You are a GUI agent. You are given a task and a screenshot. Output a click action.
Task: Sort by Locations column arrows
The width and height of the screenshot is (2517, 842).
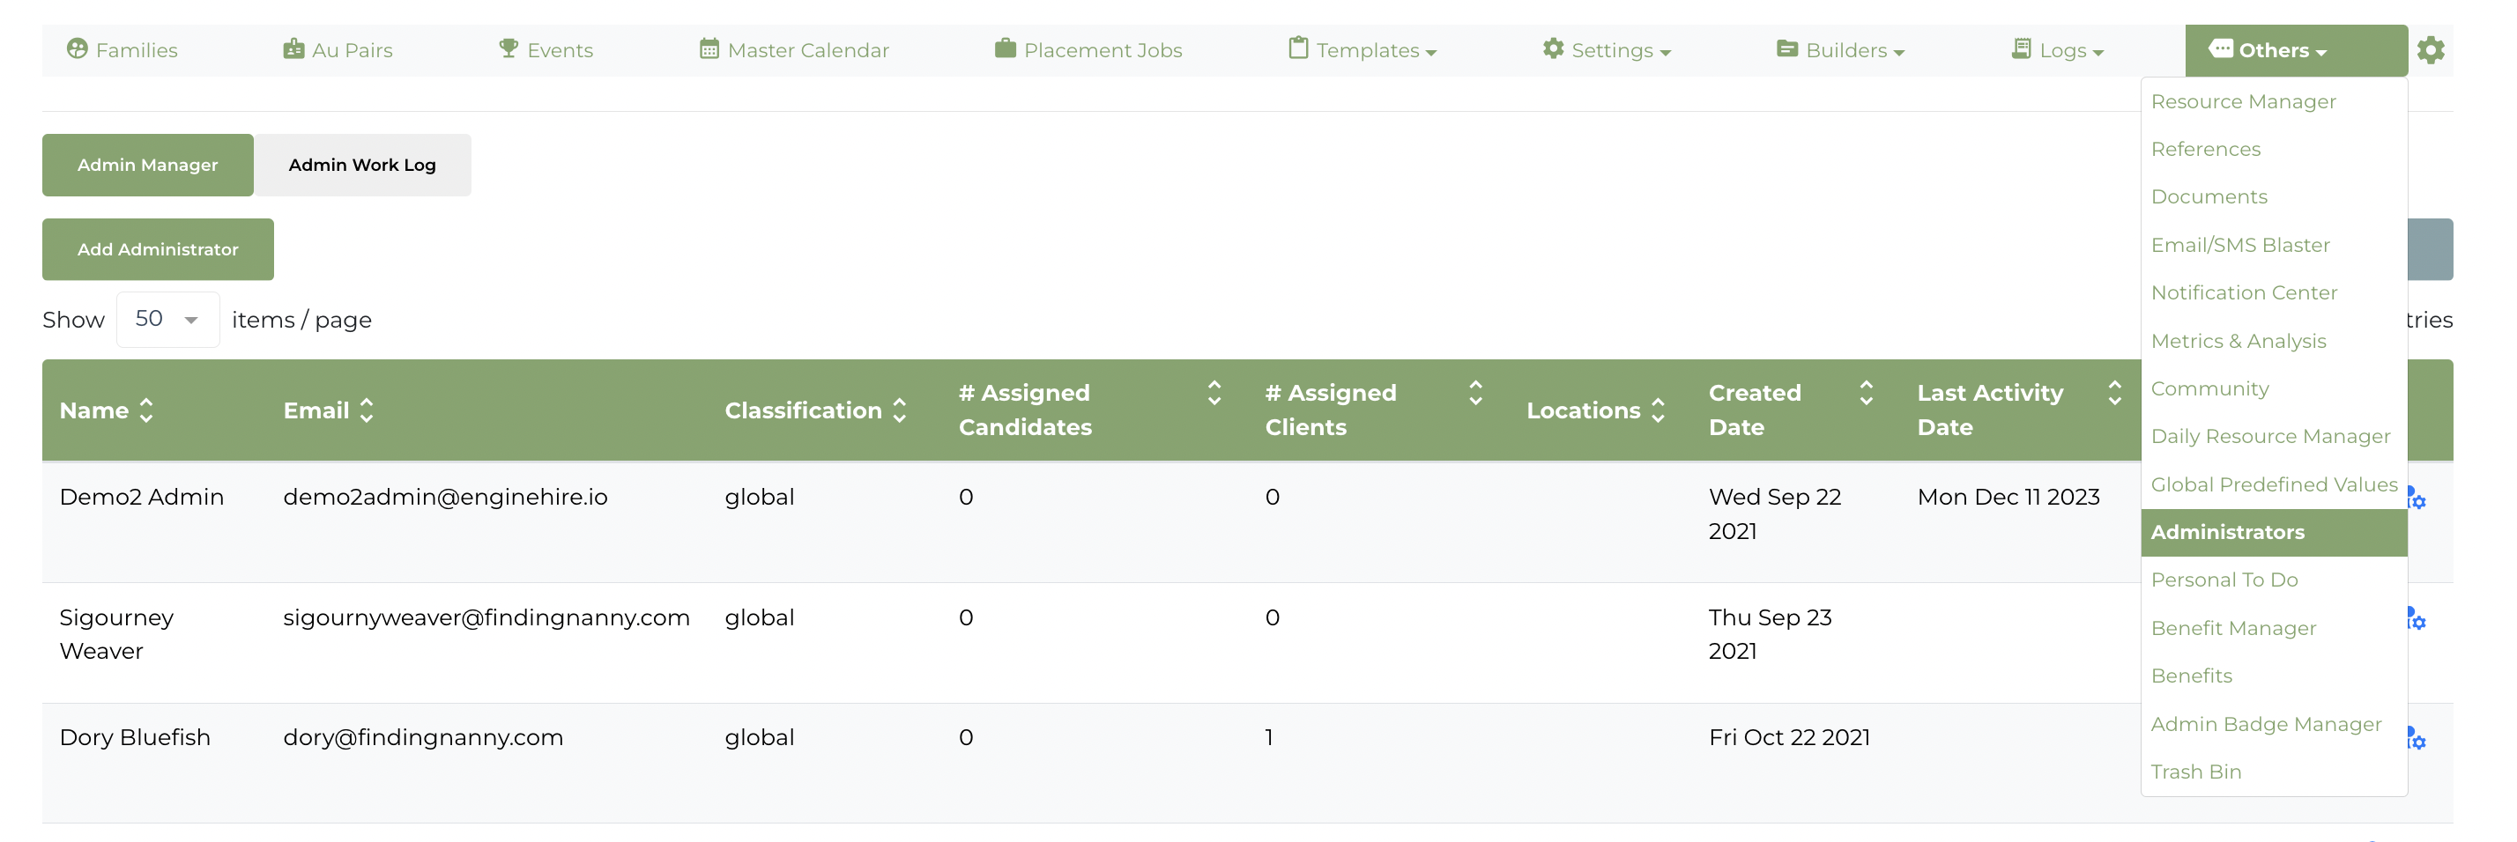(1658, 410)
